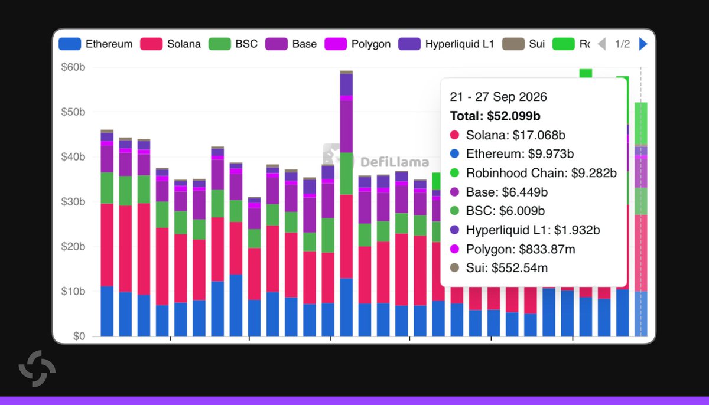Click tooltip row Hyperliquid L1: $1.932b

[x=525, y=230]
